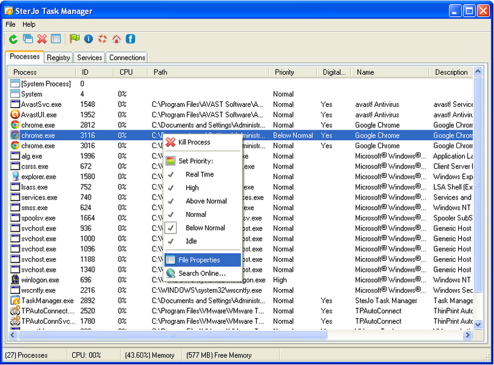Screen dimensions: 494x365
Task: Sort by the Name column header
Action: 390,72
